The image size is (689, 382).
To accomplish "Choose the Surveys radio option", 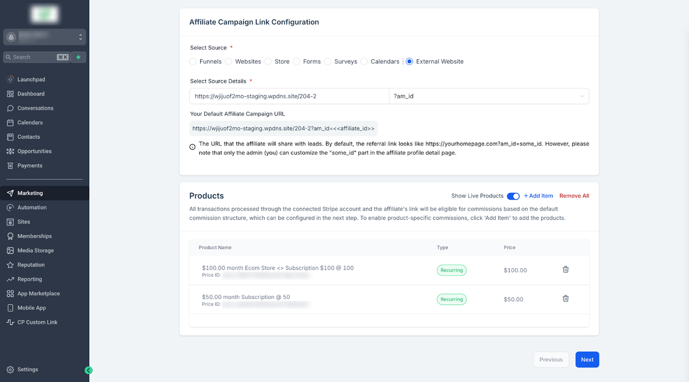I will (x=328, y=61).
